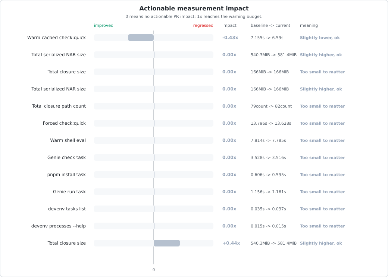Viewport: 388px width, 277px height.
Task: Click "166MiB -> 166MiB" in the Total closure size row
Action: [270, 72]
